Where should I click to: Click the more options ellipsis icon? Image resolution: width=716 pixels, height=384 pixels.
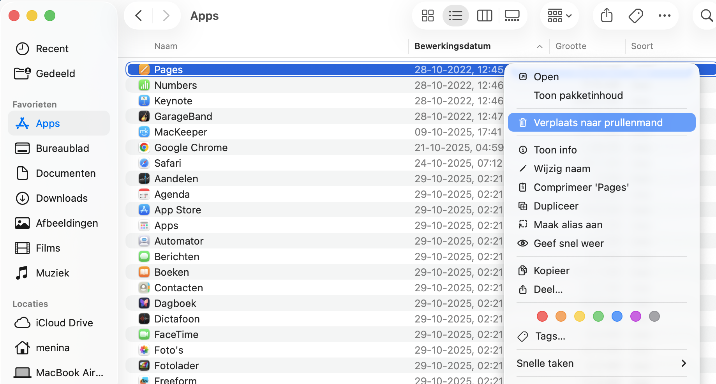(665, 16)
